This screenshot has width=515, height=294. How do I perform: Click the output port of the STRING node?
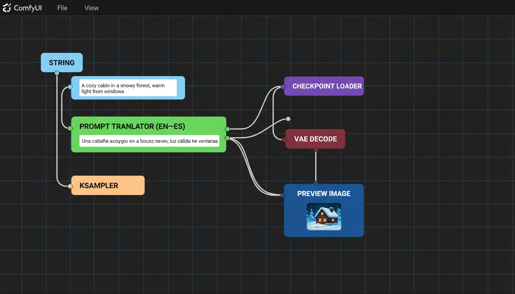(57, 72)
